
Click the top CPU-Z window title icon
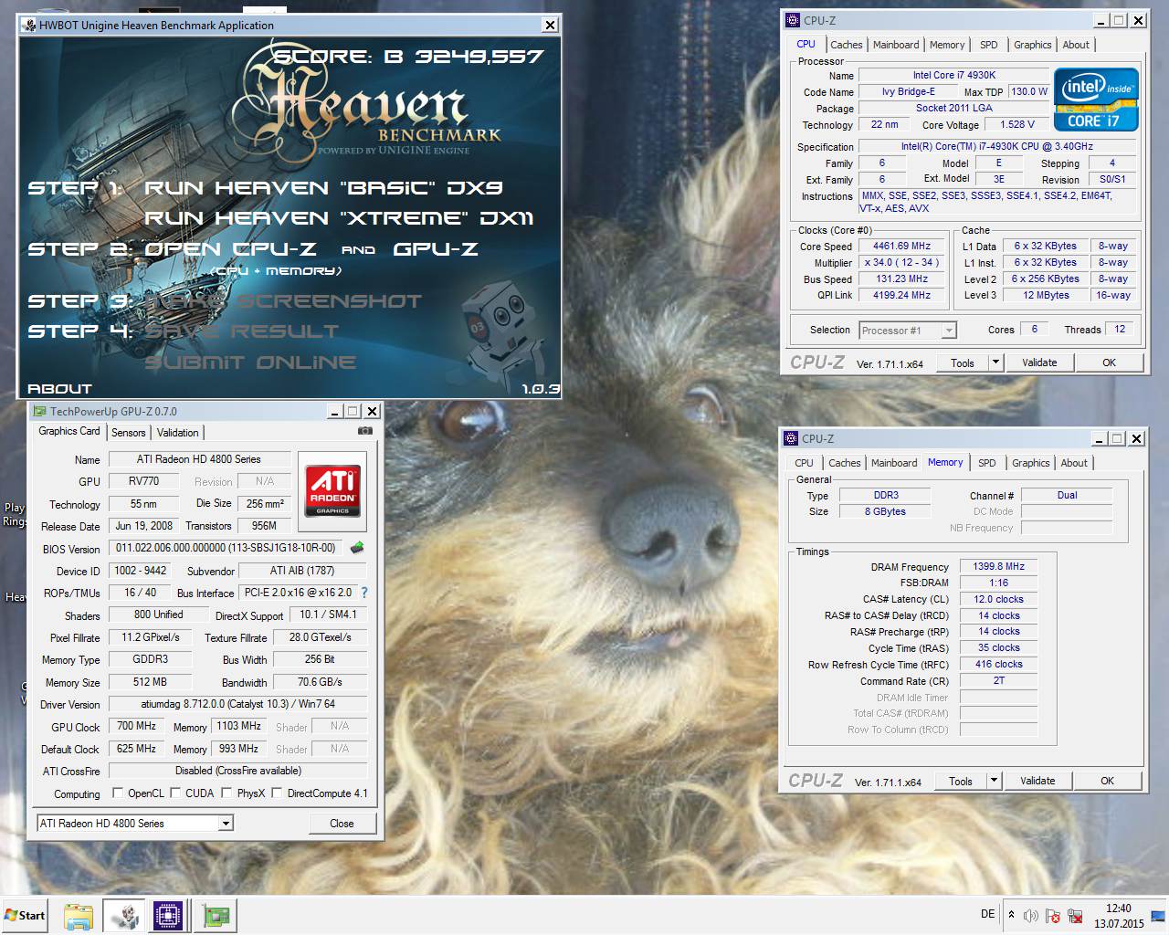point(793,20)
